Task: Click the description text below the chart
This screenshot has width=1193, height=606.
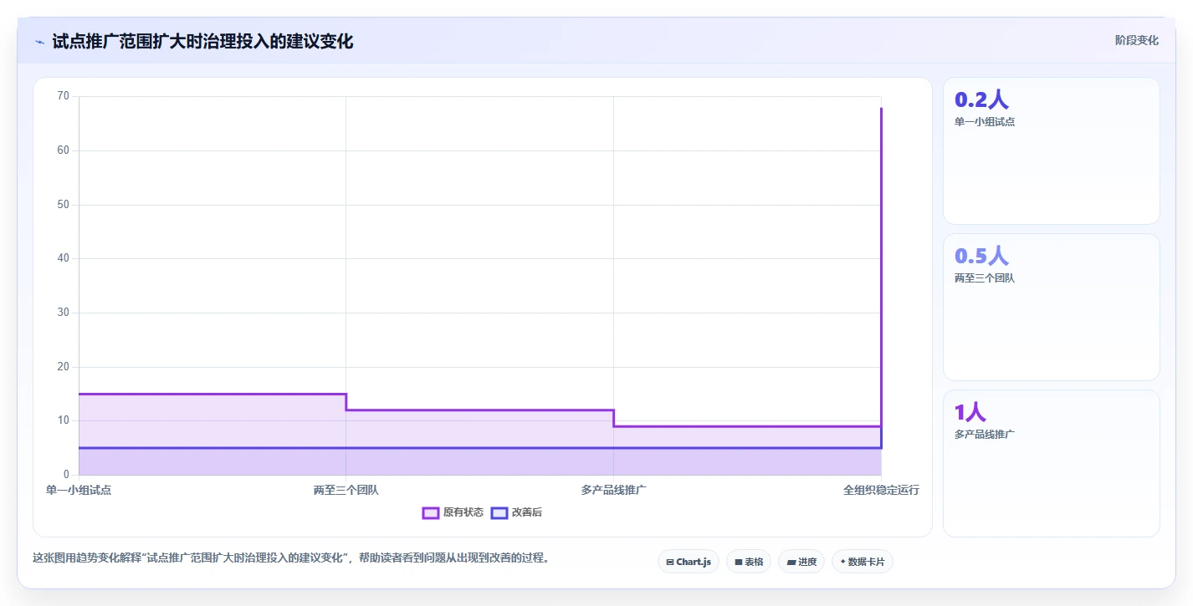Action: coord(290,558)
